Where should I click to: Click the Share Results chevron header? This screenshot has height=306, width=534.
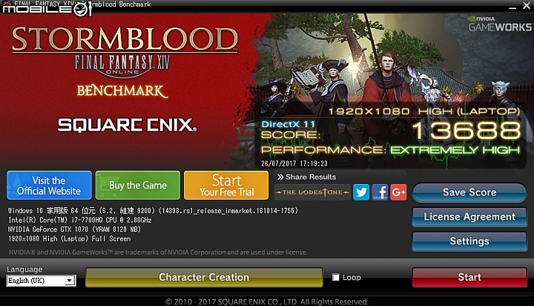tap(306, 177)
